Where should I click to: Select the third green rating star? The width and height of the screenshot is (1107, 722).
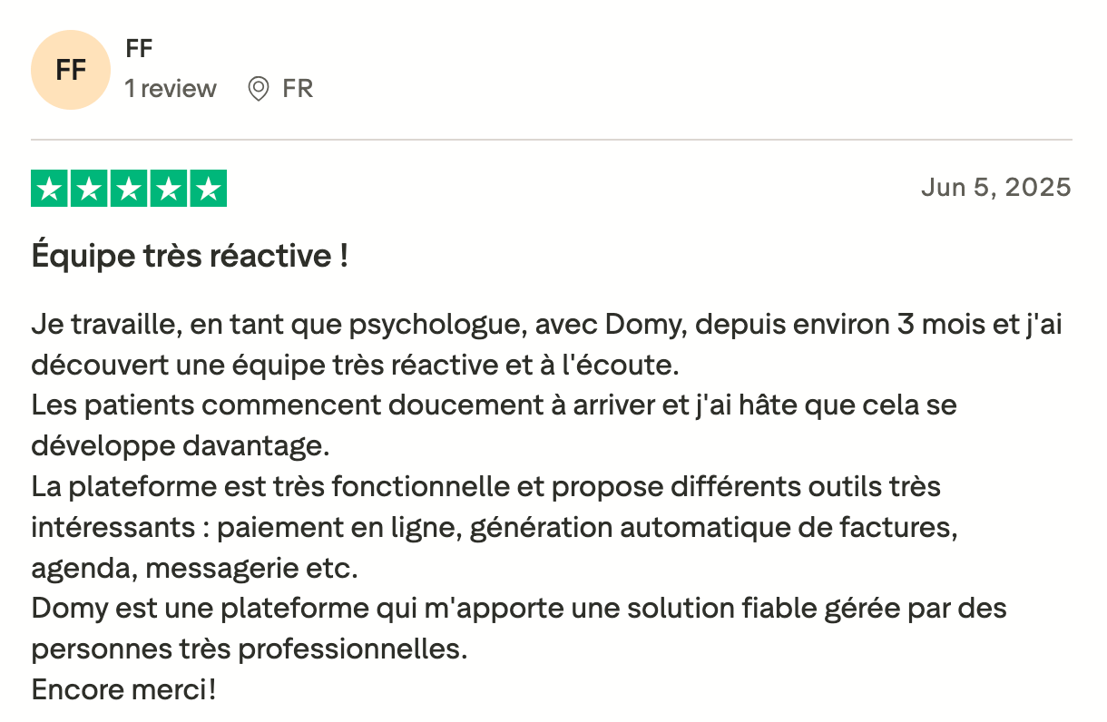tap(129, 189)
